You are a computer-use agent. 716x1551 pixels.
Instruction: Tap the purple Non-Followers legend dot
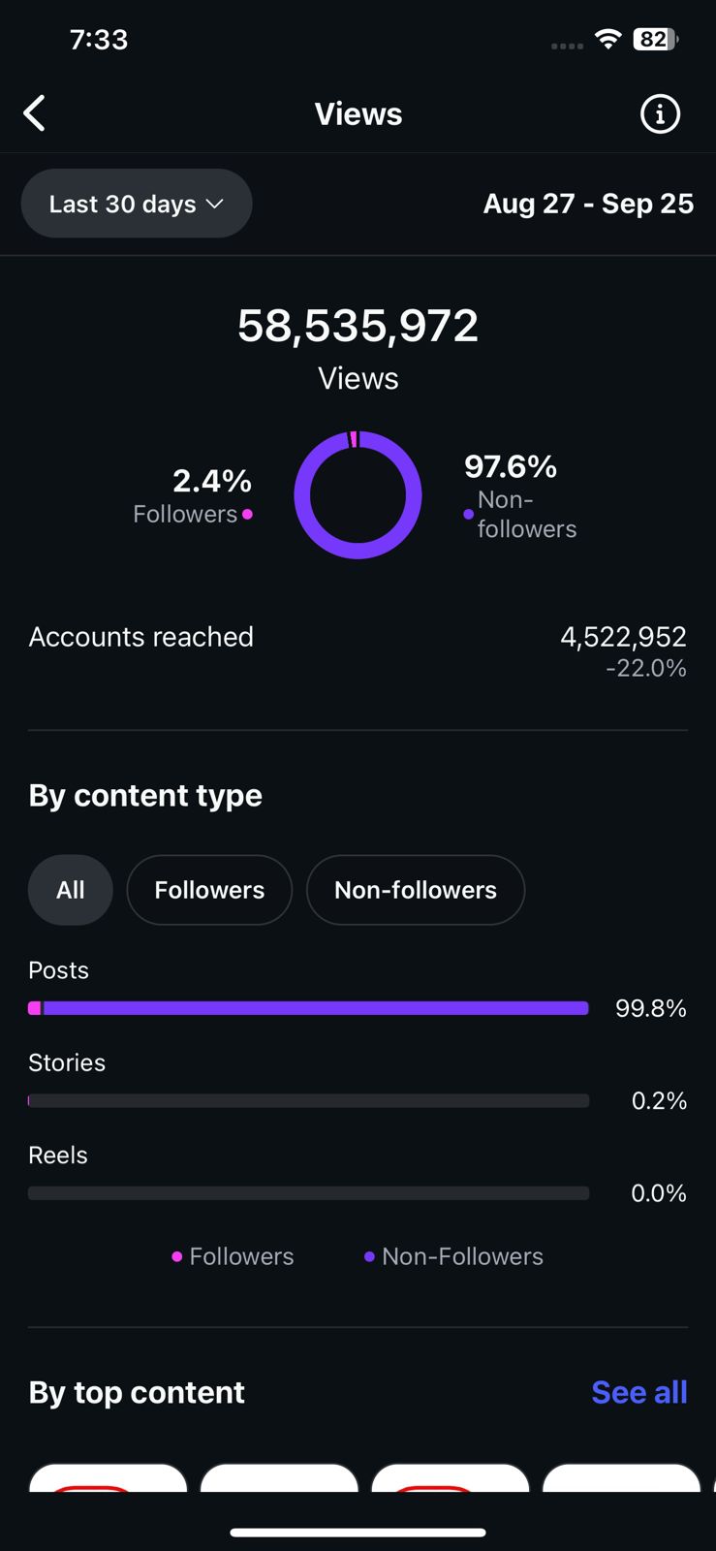pyautogui.click(x=369, y=1256)
